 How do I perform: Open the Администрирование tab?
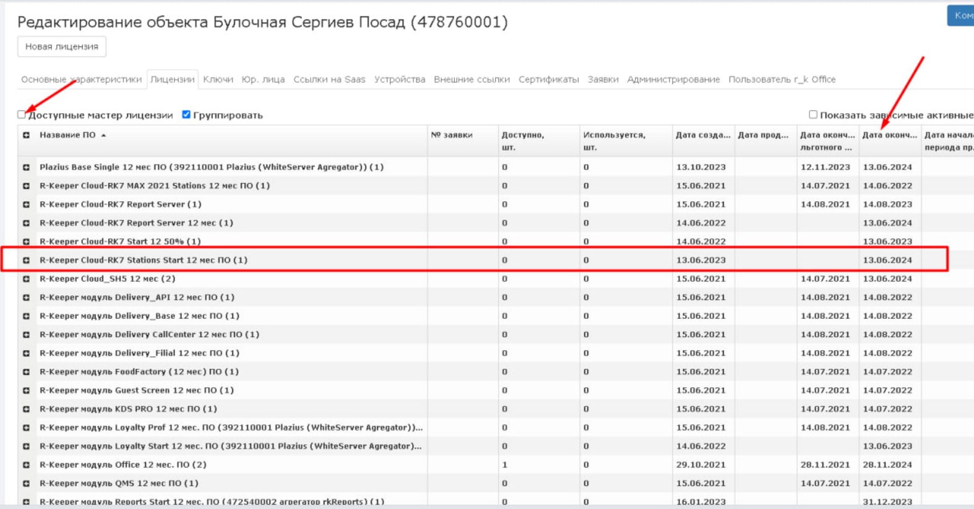pyautogui.click(x=673, y=79)
